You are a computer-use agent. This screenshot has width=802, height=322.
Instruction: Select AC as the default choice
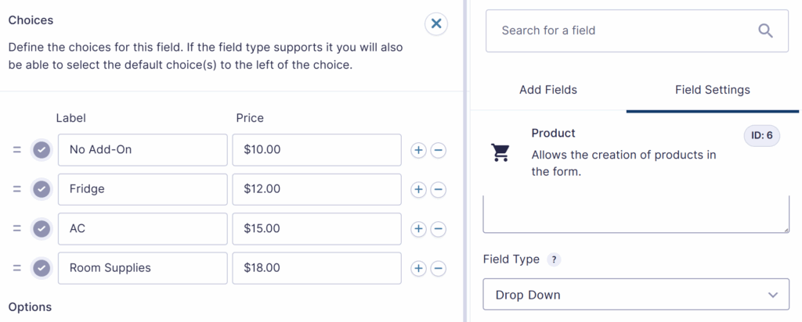[42, 229]
